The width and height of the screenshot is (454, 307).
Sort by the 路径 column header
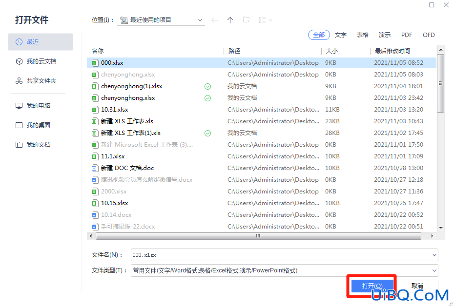tap(234, 51)
